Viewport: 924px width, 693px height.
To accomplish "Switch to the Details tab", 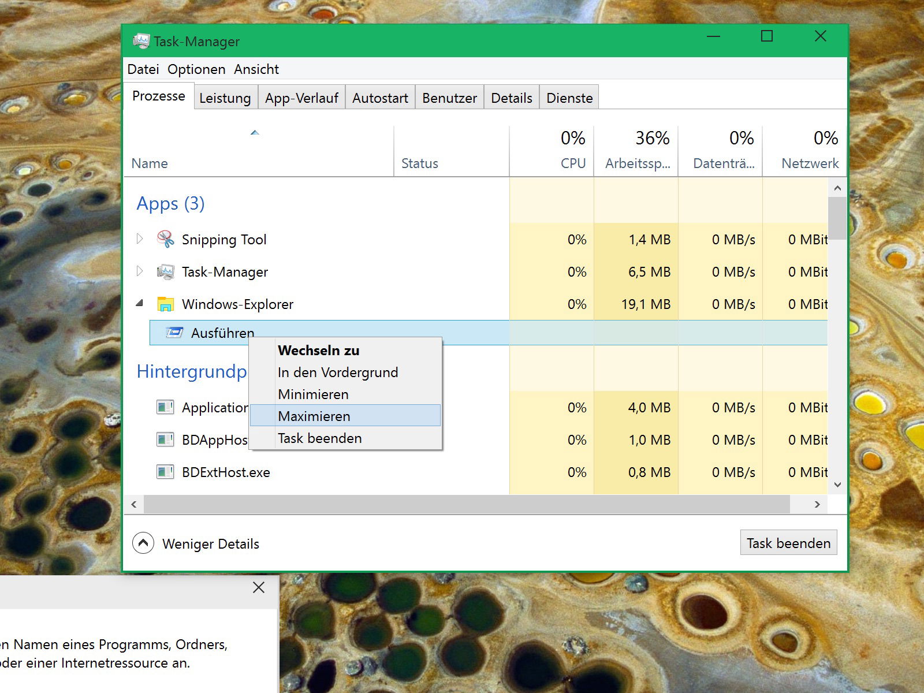I will point(512,98).
